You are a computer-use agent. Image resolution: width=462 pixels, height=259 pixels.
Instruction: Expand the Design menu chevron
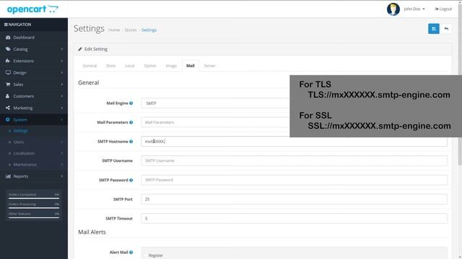click(x=62, y=73)
